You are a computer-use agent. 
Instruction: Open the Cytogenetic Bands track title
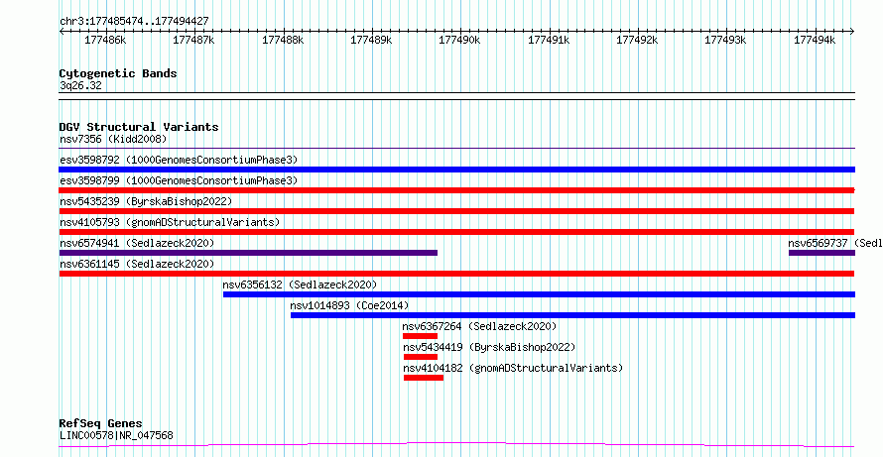pos(118,73)
